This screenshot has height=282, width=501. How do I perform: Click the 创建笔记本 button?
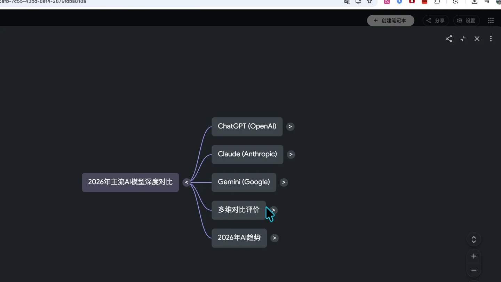(x=391, y=21)
